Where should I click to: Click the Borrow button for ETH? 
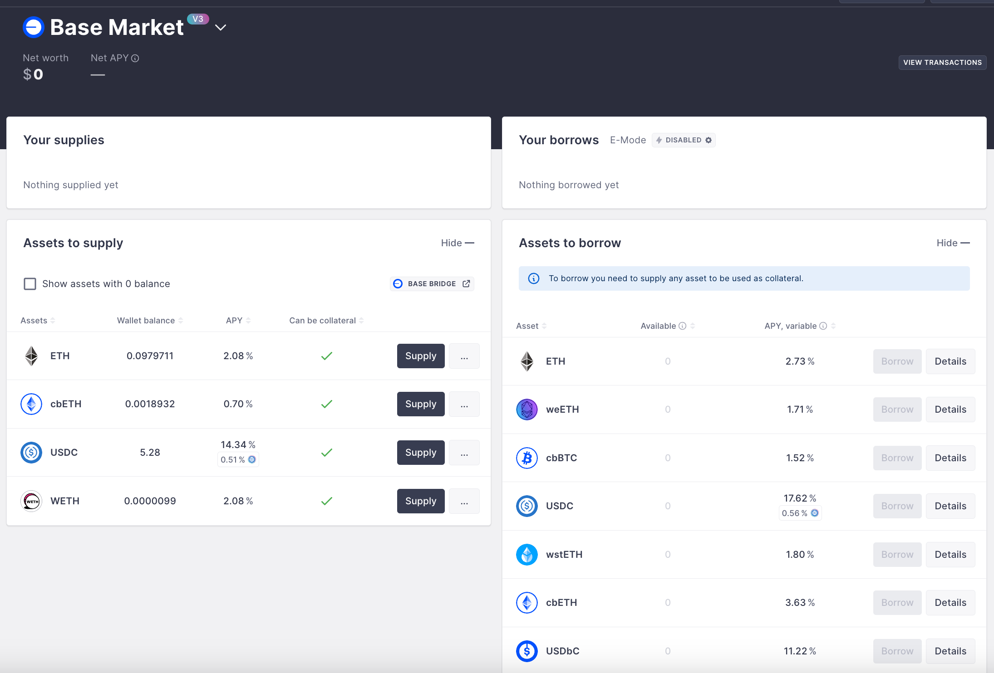[x=897, y=361]
